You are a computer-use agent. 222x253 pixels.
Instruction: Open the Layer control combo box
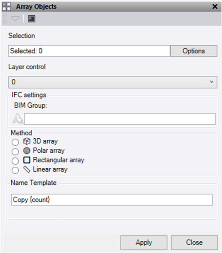click(x=113, y=82)
